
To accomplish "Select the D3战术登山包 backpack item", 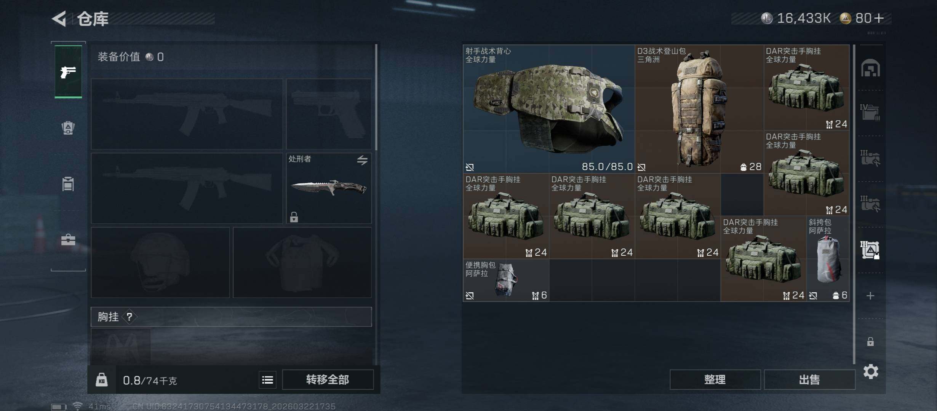I will point(699,109).
